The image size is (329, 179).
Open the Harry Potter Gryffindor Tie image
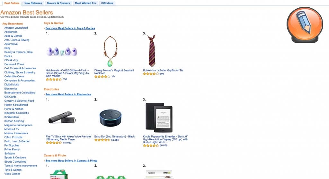pyautogui.click(x=152, y=51)
